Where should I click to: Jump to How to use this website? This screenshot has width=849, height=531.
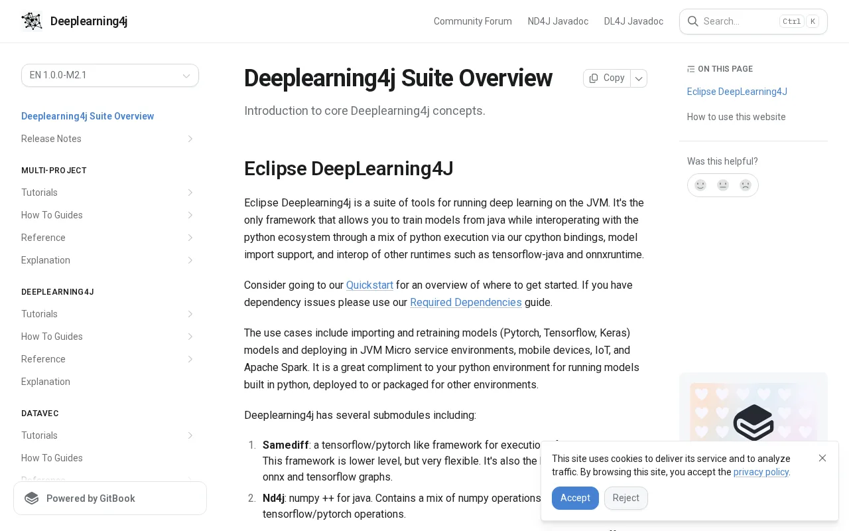[736, 117]
